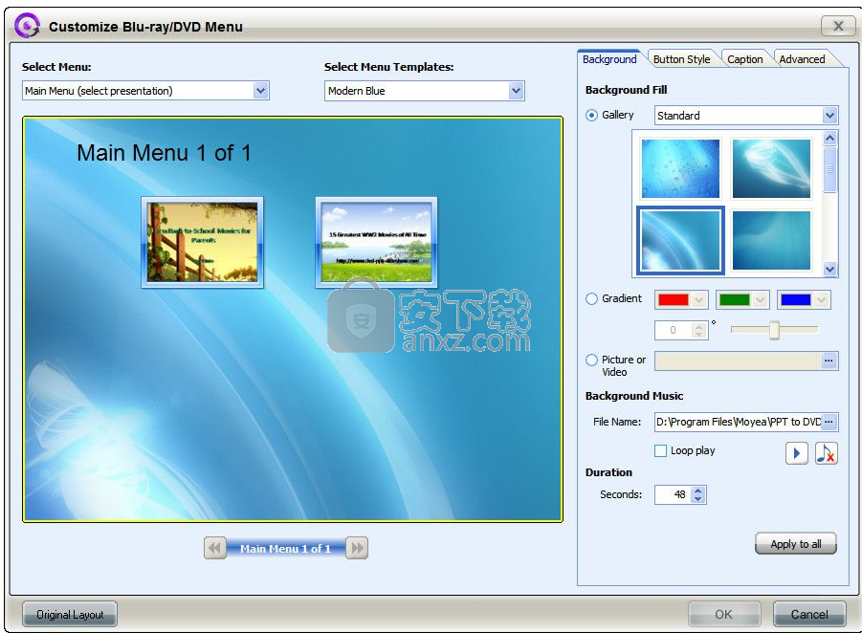Open the Select Menu dropdown

tap(261, 91)
